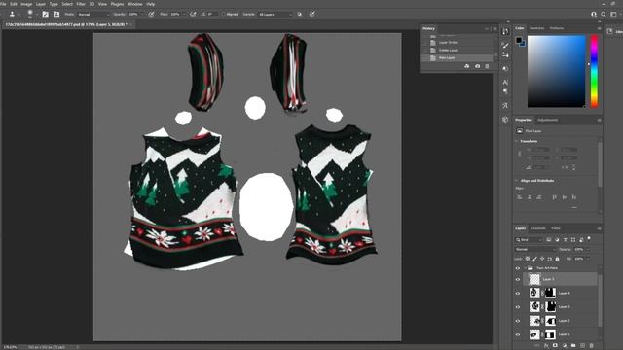Open the brush preset picker
623x350 pixels.
click(x=30, y=14)
